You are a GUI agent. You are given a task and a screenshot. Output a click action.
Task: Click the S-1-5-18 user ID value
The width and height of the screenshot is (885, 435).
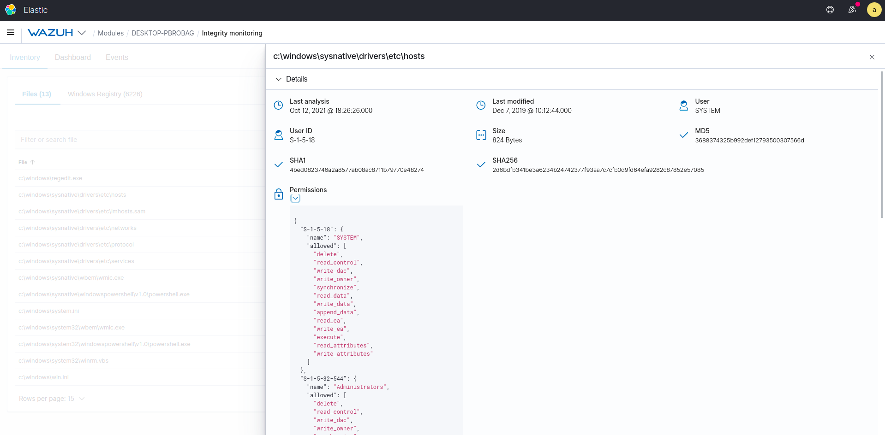[x=302, y=140]
